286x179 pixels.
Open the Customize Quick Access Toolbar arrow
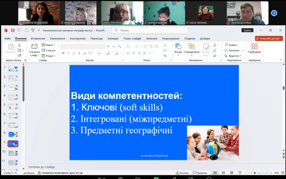[x=38, y=30]
